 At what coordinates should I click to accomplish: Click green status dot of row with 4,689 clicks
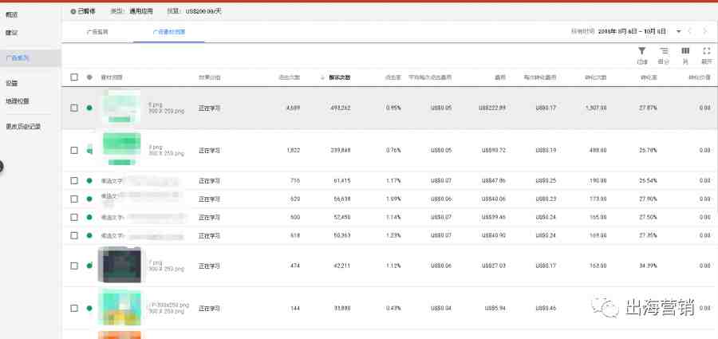(x=89, y=108)
